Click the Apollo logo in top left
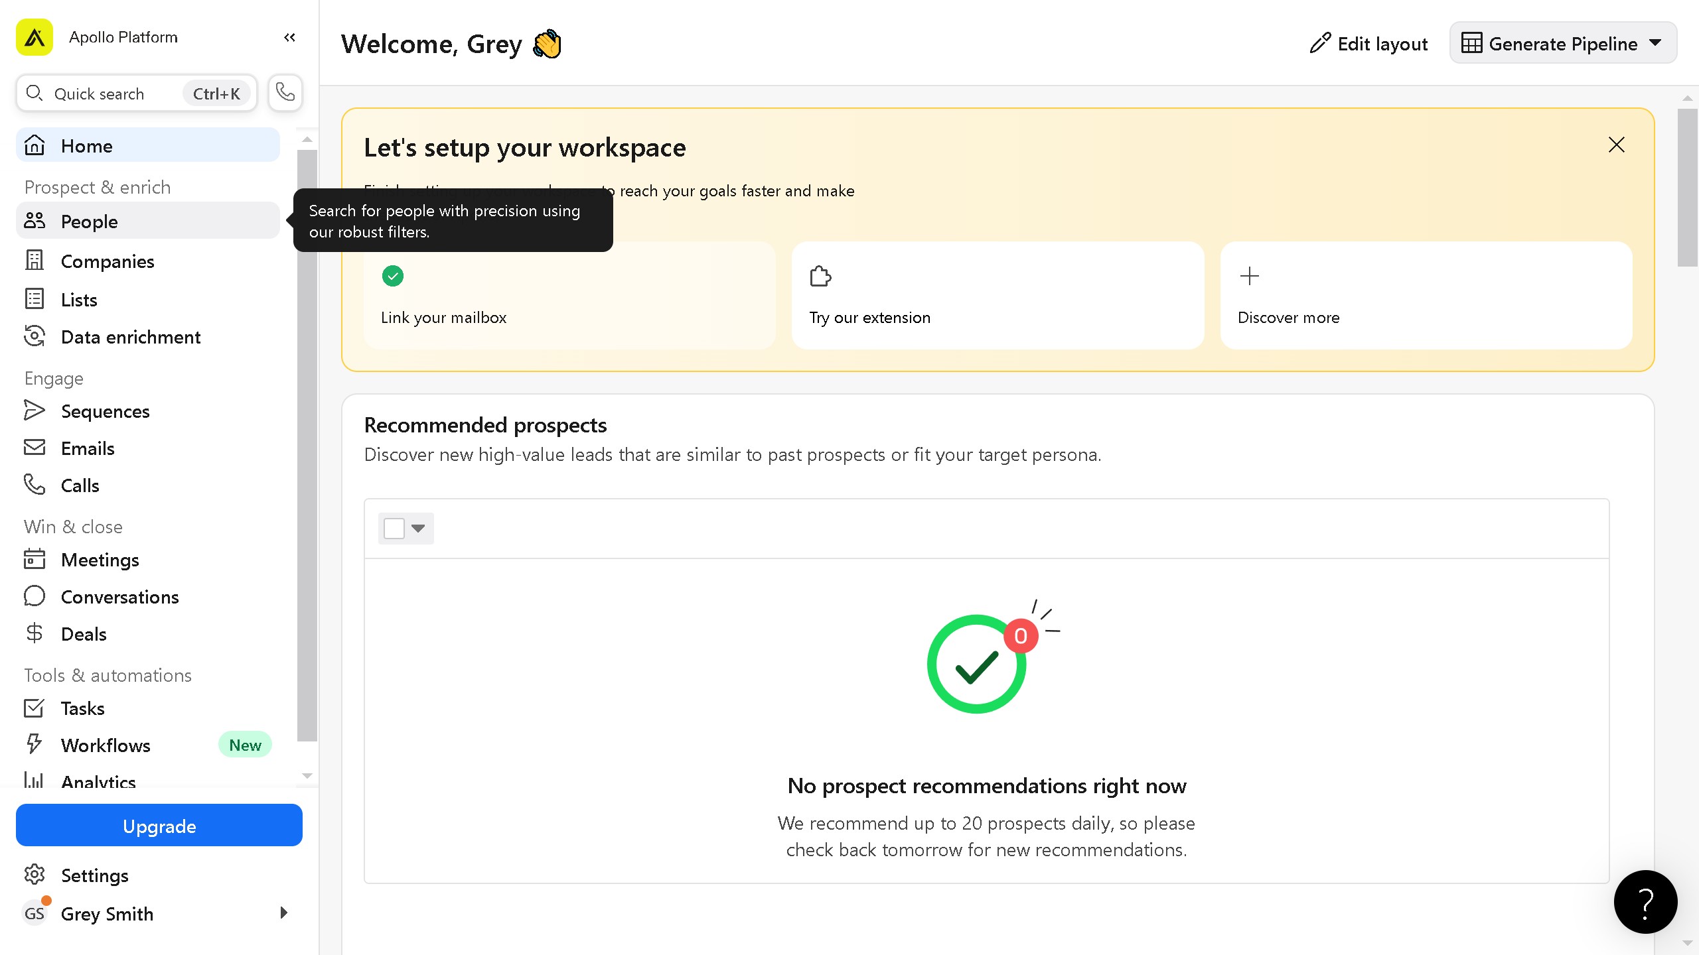Screen dimensions: 1699x955 tap(35, 37)
